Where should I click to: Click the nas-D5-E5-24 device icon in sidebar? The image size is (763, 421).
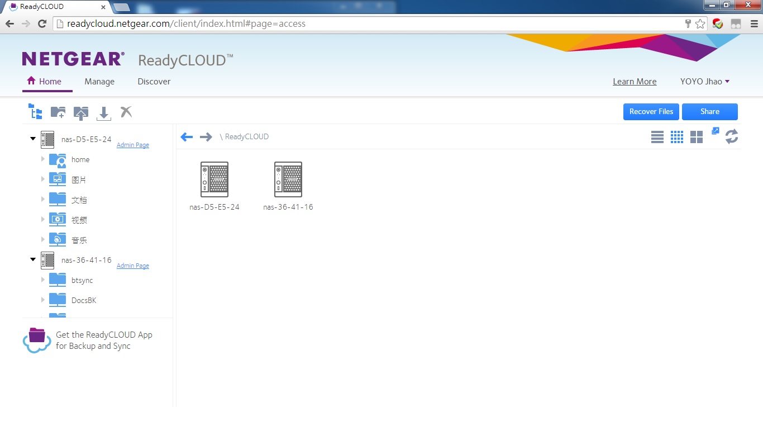[47, 140]
